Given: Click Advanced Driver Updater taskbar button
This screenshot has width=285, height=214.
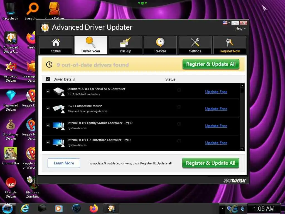Looking at the screenshot, I should [111, 208].
